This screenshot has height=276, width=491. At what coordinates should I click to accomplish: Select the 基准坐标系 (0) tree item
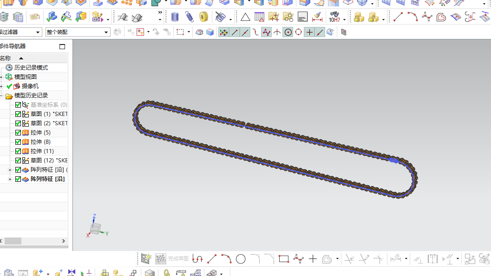click(x=48, y=105)
